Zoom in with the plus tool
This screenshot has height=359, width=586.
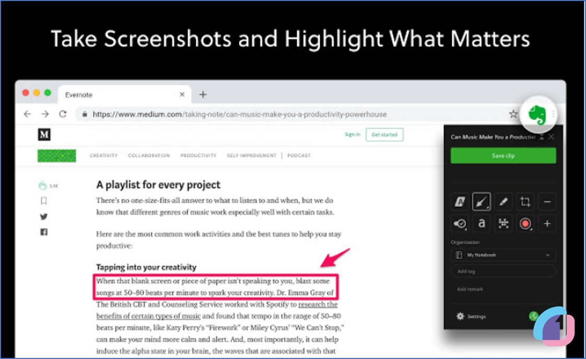tap(547, 224)
